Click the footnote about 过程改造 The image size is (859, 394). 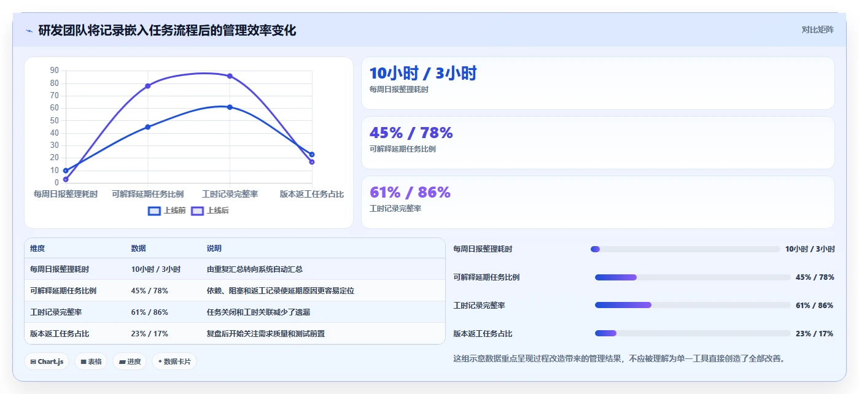[x=619, y=358]
